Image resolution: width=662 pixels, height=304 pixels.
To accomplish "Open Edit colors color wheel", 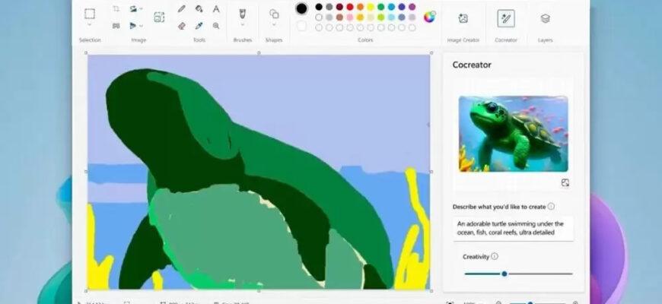I will (430, 17).
